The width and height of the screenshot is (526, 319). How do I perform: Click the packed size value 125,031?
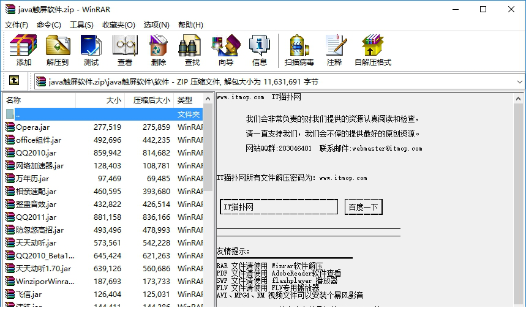[156, 294]
